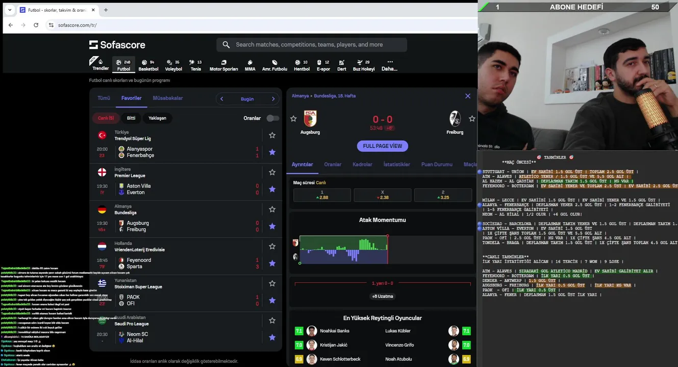Switch to the Kadrolar tab

[x=362, y=165]
